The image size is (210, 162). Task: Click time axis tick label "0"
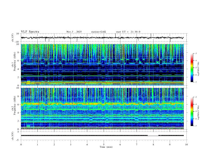21,145
